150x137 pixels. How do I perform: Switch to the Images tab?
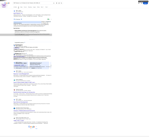coord(34,7)
